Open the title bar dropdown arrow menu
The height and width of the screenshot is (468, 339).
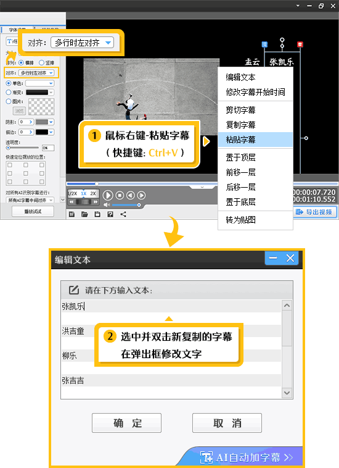[298, 6]
